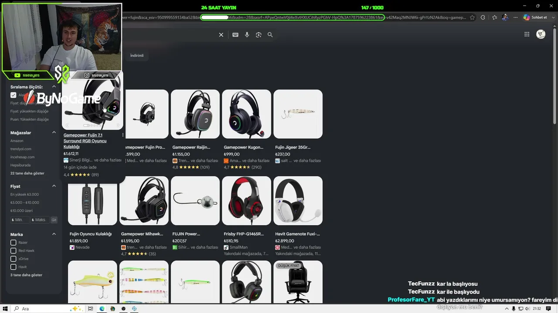Screen dimensions: 558x313
Task: Focus the Min. price field
Action: 20,220
